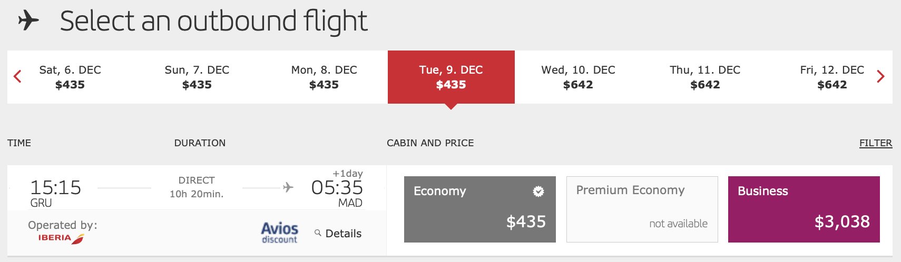
Task: Click the magnifier icon next to Details
Action: coord(318,233)
